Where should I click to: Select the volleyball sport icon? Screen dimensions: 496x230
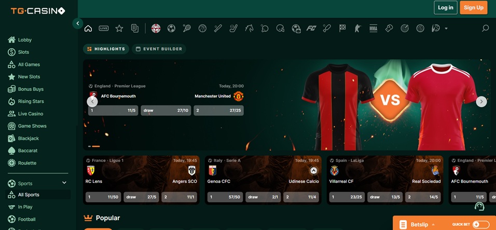pos(420,29)
